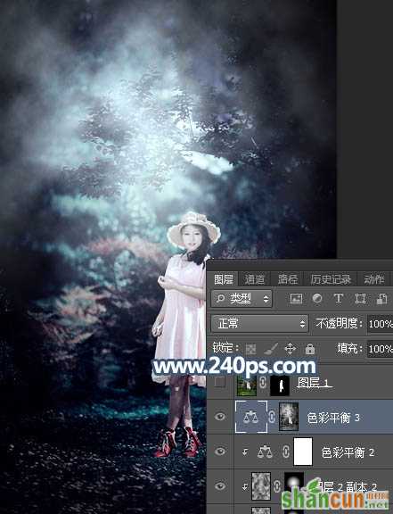Switch to the 历史记录 tab

click(331, 279)
